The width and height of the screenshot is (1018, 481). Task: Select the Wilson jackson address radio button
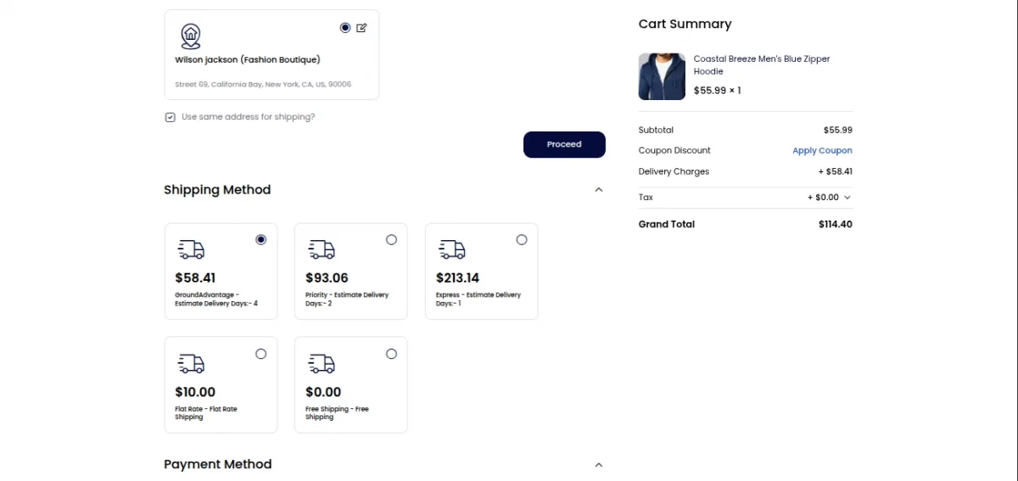tap(345, 28)
